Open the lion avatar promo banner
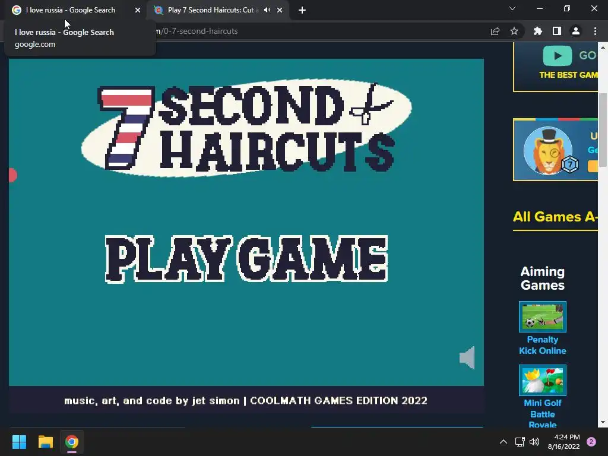This screenshot has width=608, height=456. click(555, 150)
